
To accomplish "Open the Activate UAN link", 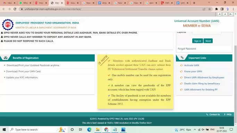I will pos(192,65).
